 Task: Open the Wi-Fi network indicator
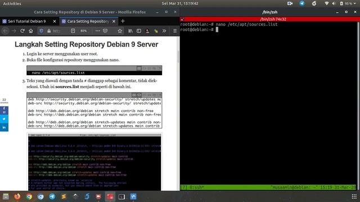click(x=326, y=3)
